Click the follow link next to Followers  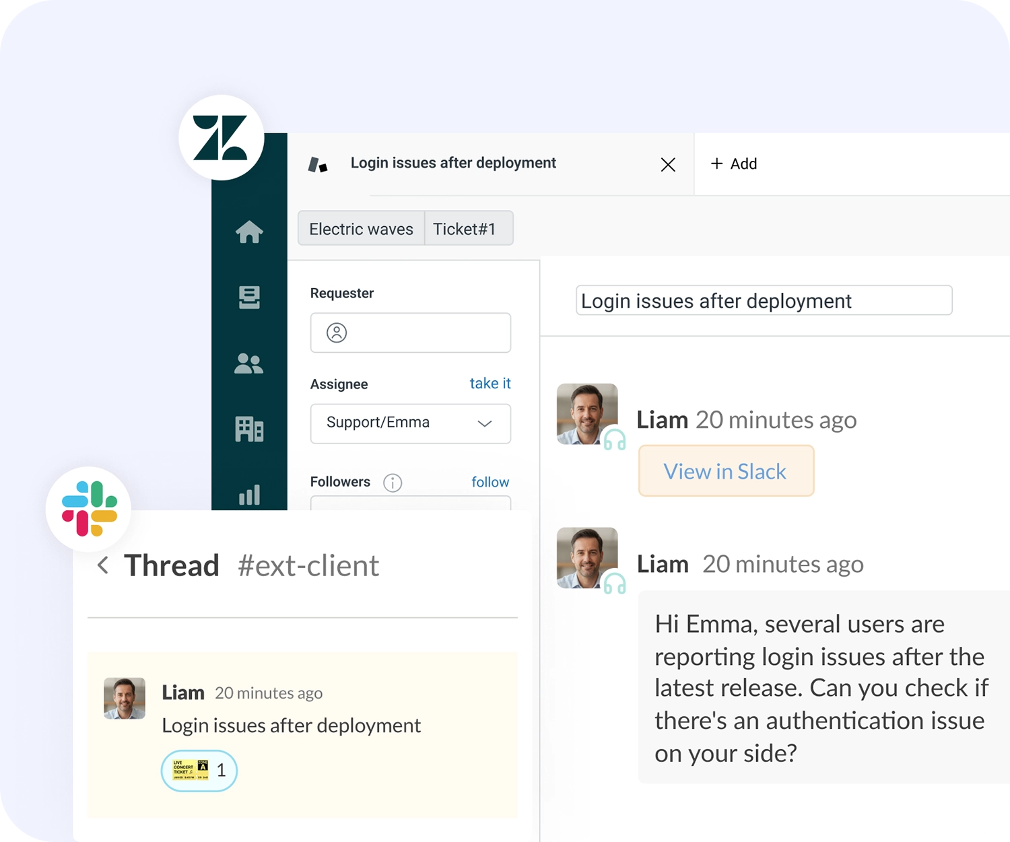click(490, 482)
